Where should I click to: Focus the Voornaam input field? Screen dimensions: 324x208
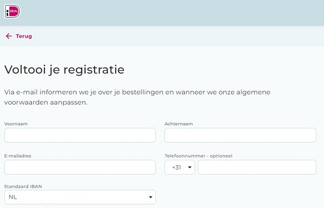coord(80,135)
